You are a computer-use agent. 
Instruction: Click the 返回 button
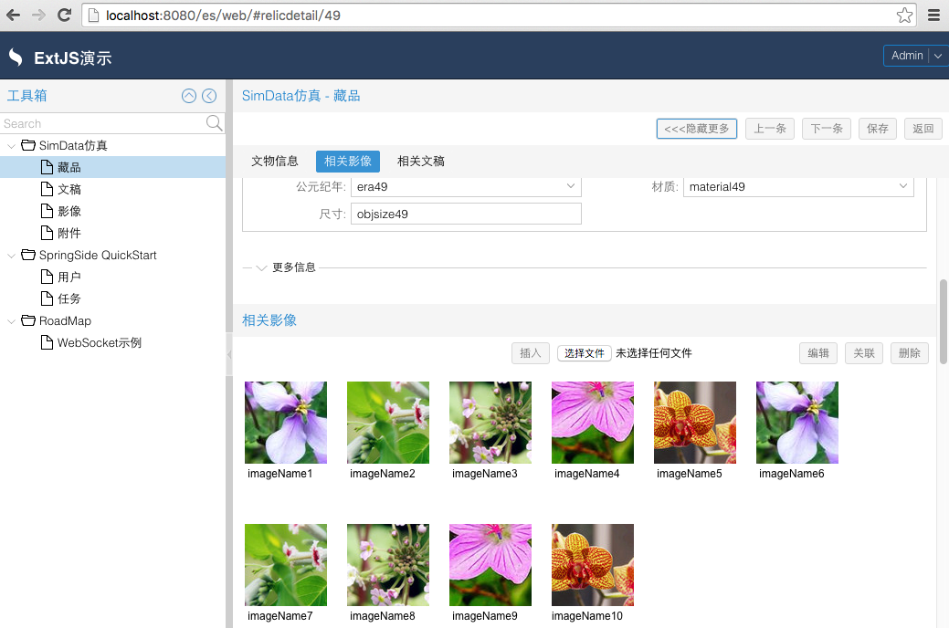pos(923,129)
